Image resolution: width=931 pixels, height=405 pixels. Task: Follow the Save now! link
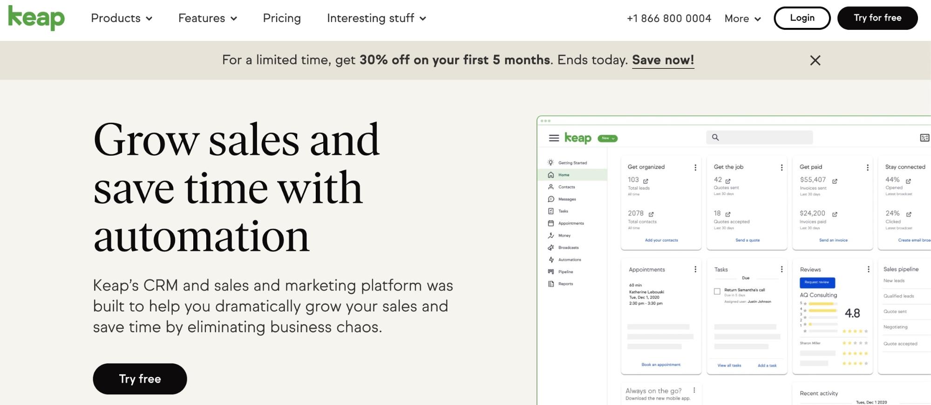click(663, 60)
